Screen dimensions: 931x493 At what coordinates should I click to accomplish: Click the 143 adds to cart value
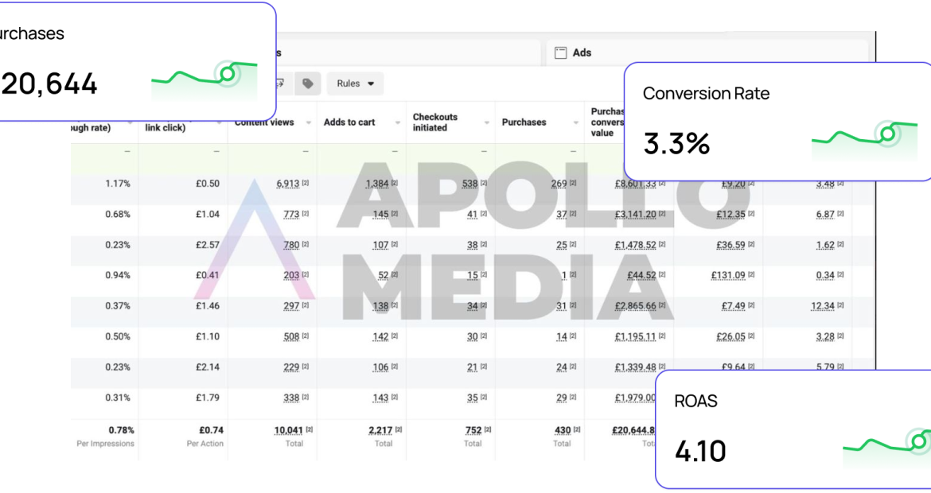(380, 398)
